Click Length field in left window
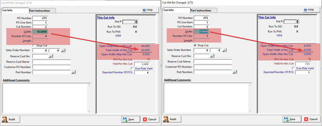The height and width of the screenshot is (126, 322). [x=40, y=41]
